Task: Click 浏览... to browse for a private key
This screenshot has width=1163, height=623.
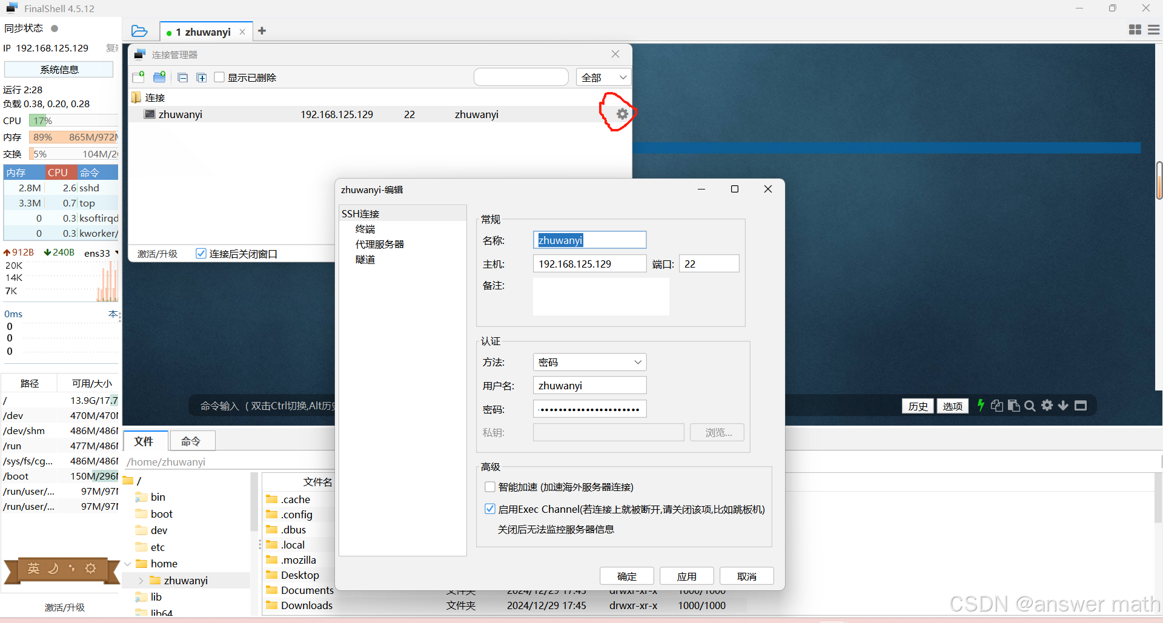Action: point(717,432)
